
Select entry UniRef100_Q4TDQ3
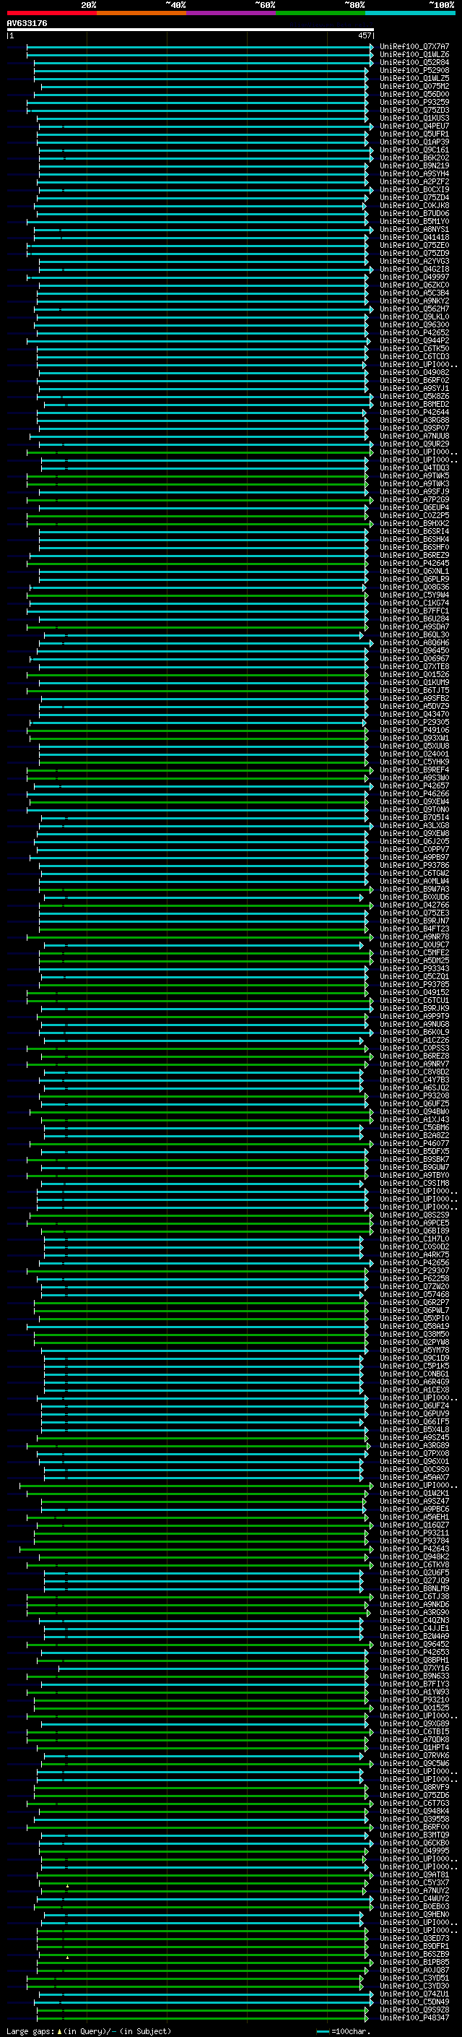click(414, 468)
